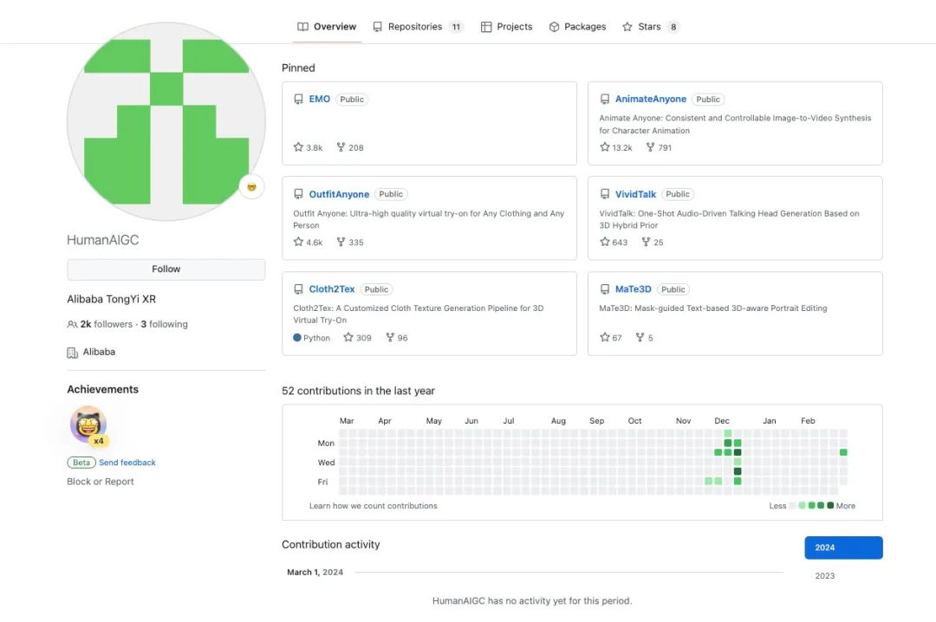The width and height of the screenshot is (936, 622).
Task: Click the March 1, 2024 date label
Action: pyautogui.click(x=315, y=572)
